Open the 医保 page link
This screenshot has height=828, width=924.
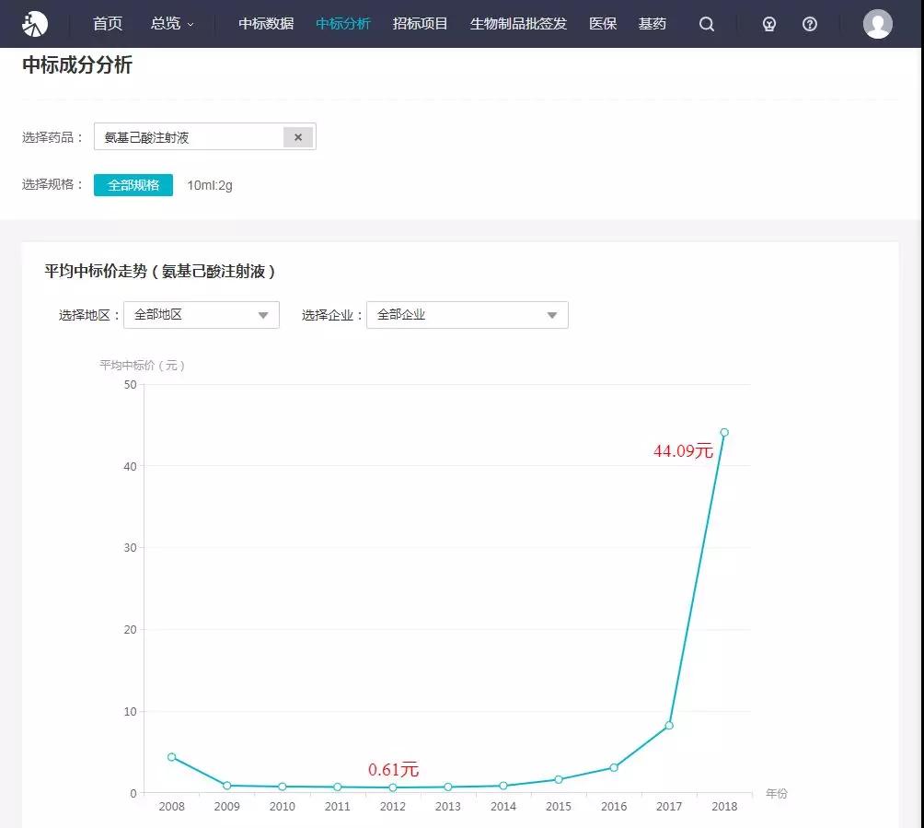point(603,24)
